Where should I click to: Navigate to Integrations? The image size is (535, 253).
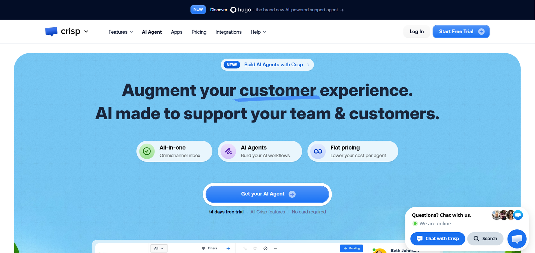(x=228, y=32)
